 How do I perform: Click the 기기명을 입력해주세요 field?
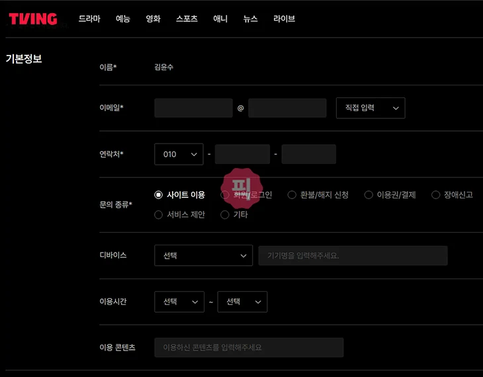[353, 255]
